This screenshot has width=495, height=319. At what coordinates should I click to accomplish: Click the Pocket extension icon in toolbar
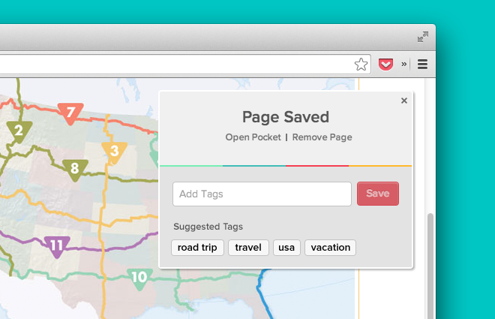[x=385, y=65]
